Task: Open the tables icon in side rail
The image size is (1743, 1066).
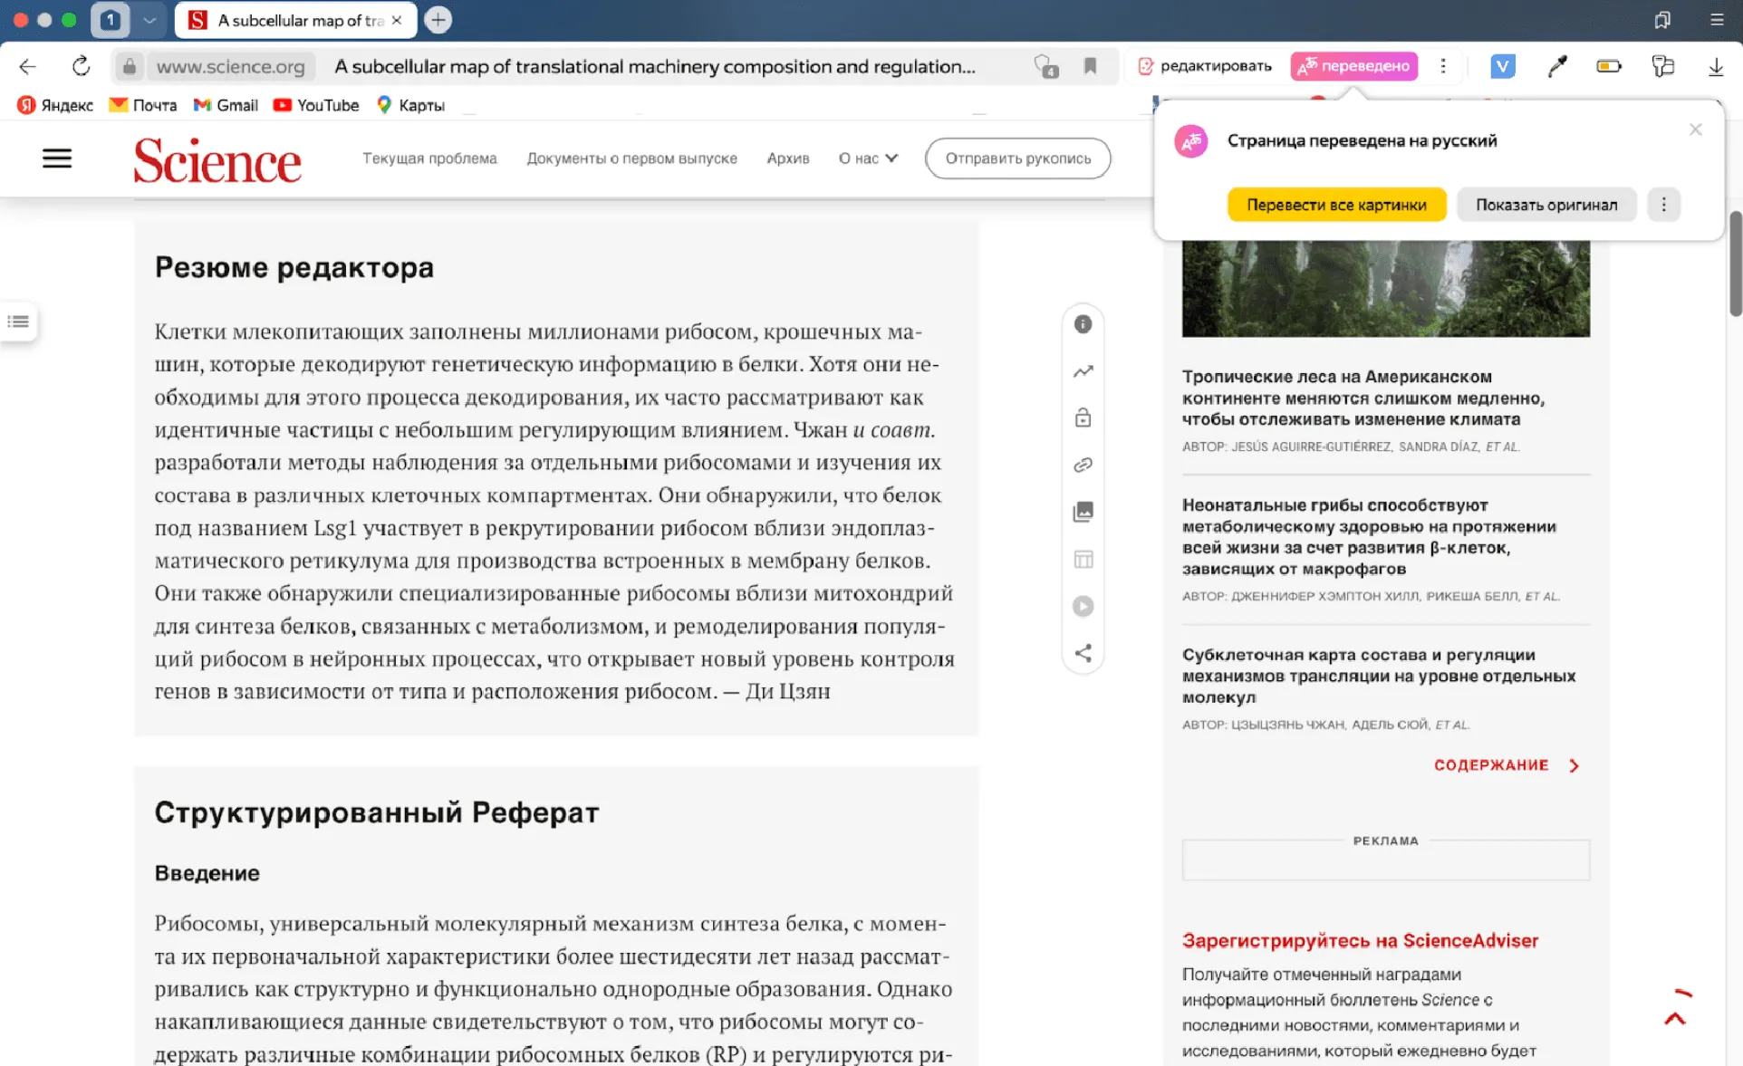Action: 1083,559
